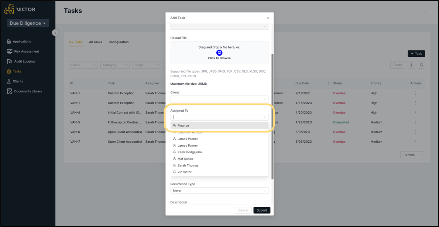Select Sarah Thomas in assignee list
The height and width of the screenshot is (227, 439).
point(219,165)
